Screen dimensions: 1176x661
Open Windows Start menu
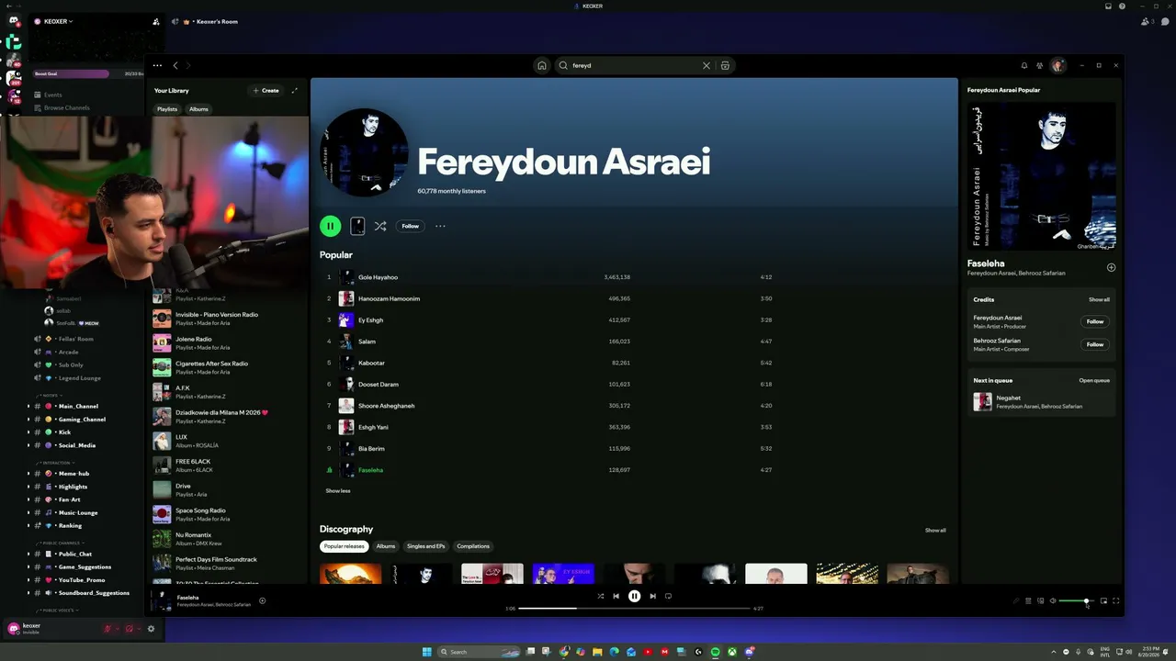pyautogui.click(x=426, y=652)
